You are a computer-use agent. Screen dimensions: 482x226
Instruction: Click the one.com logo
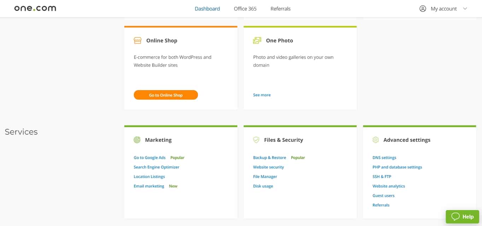pyautogui.click(x=35, y=8)
